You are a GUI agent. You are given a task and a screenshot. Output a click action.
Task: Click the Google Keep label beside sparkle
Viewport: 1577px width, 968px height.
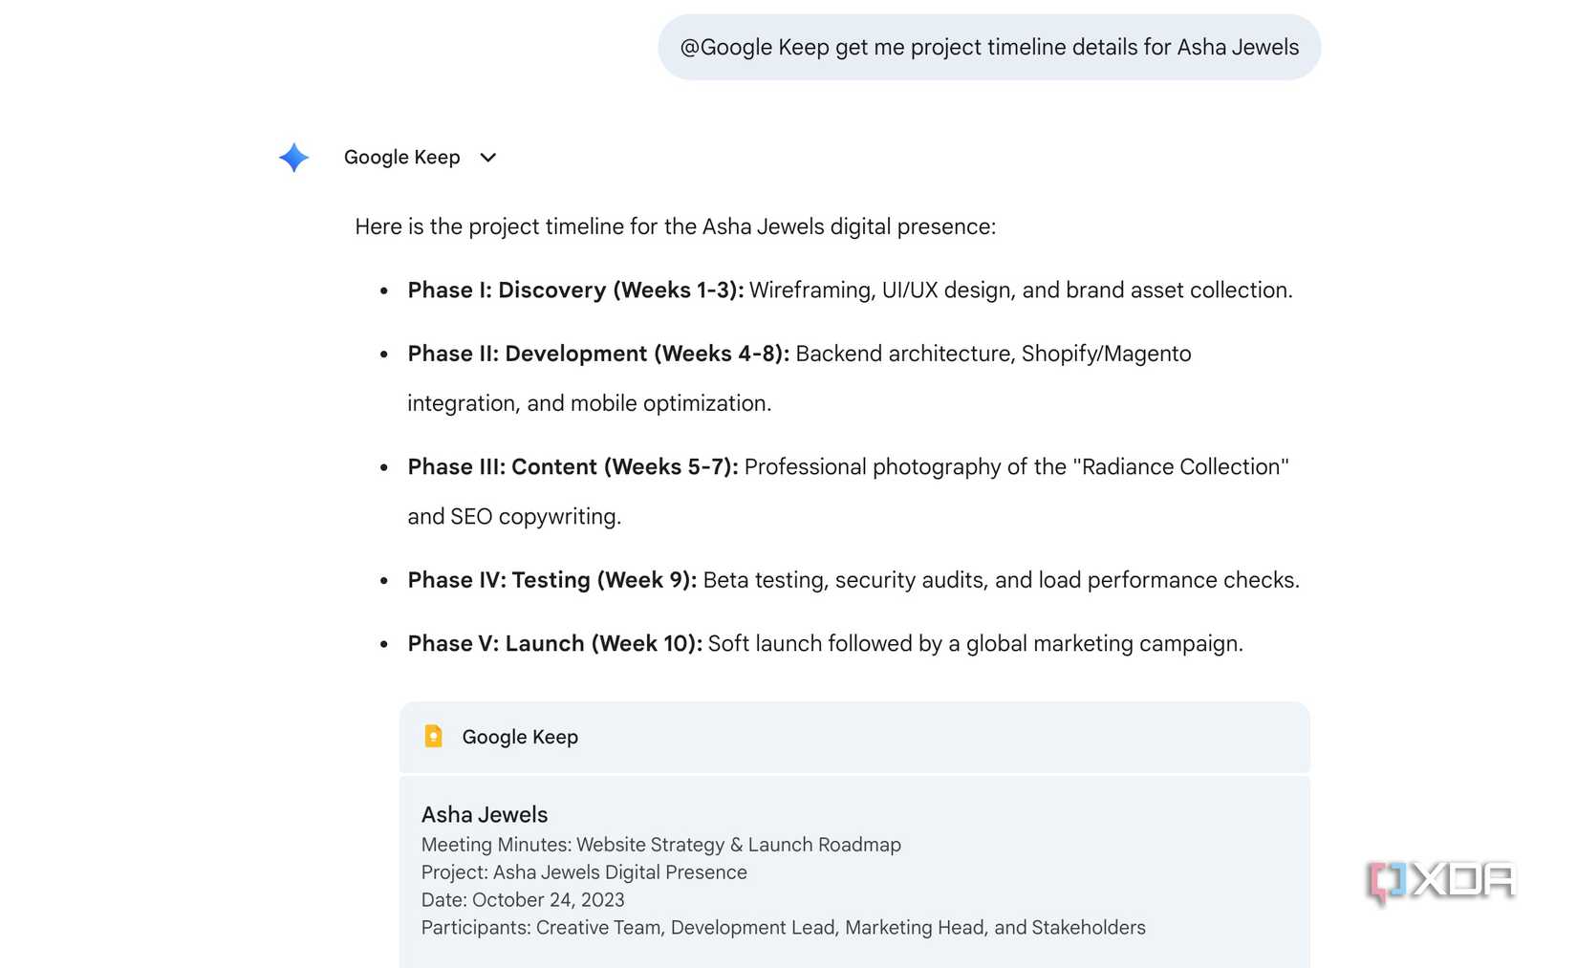(x=401, y=157)
